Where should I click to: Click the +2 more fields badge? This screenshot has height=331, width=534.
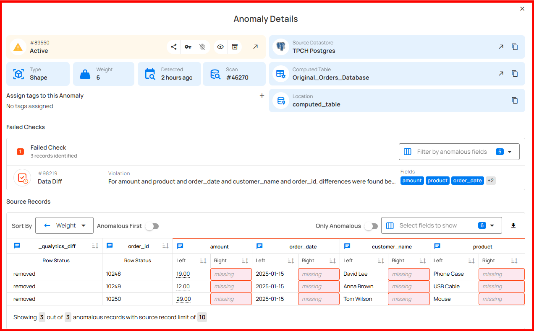tap(491, 181)
